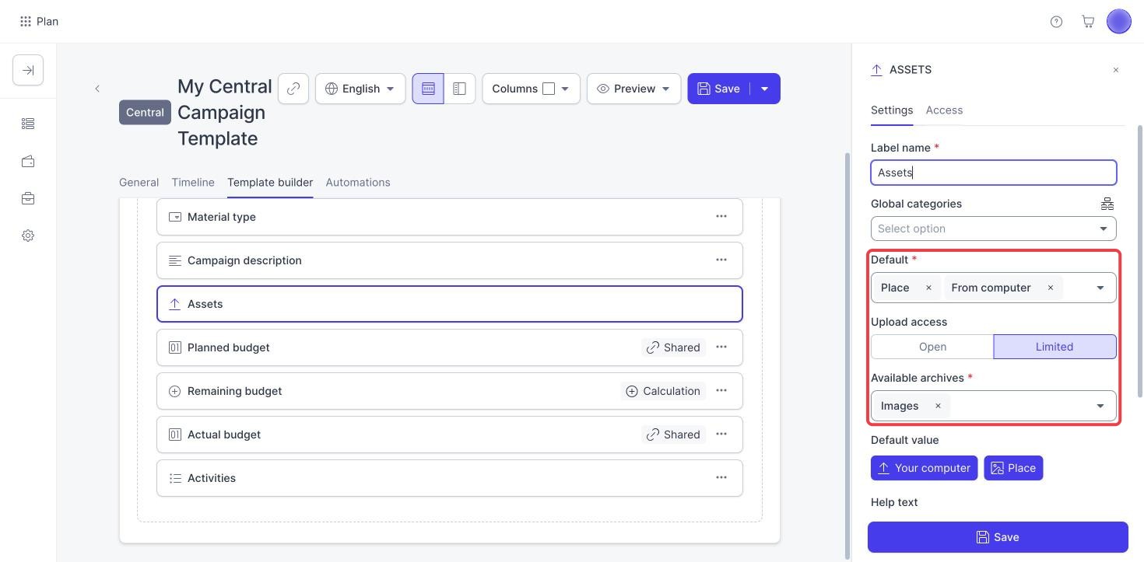Go back using the left chevron
This screenshot has height=562, width=1144.
point(97,89)
